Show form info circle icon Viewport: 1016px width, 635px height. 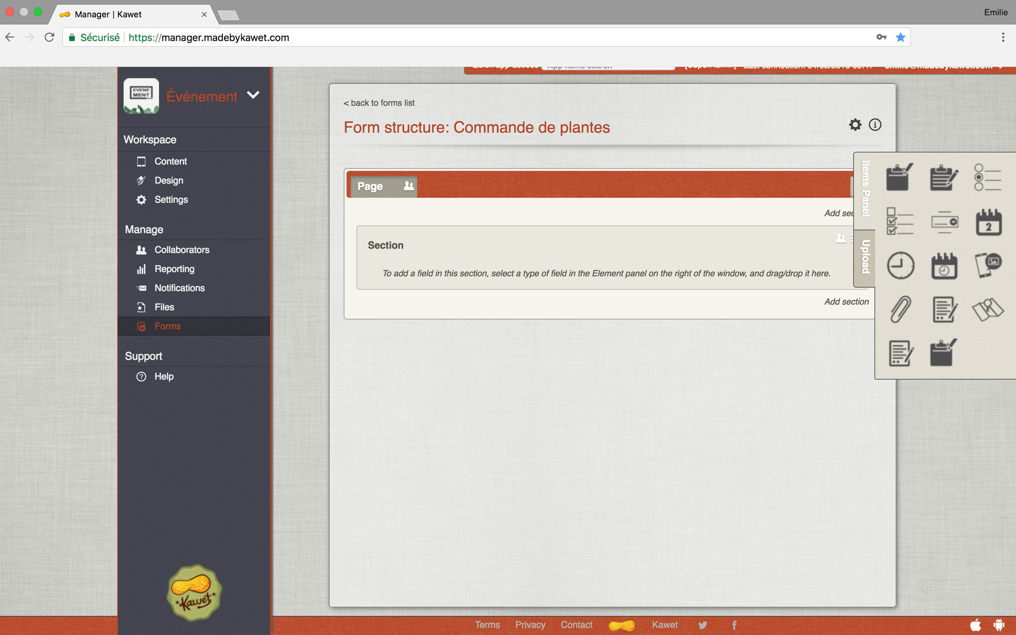[x=875, y=125]
